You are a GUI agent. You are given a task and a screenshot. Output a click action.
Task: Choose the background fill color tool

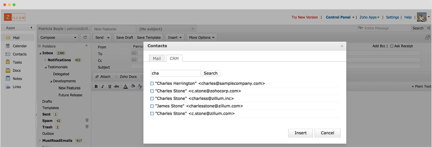[x=133, y=86]
